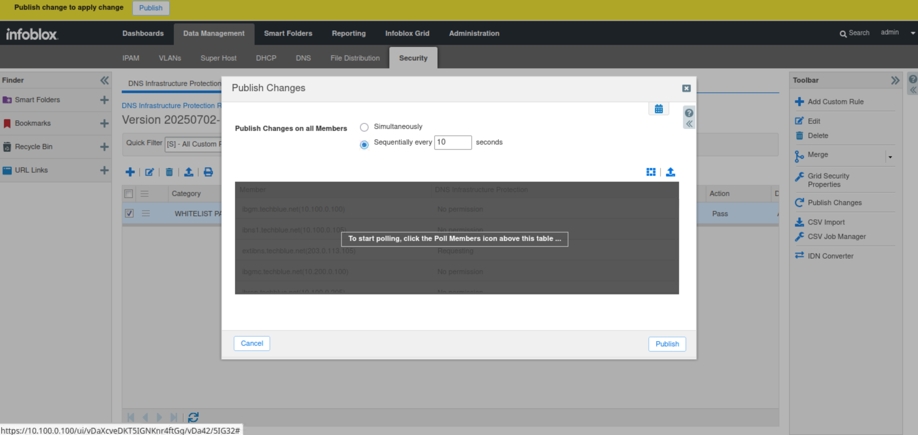Open the dialog help question-mark icon

tap(689, 113)
